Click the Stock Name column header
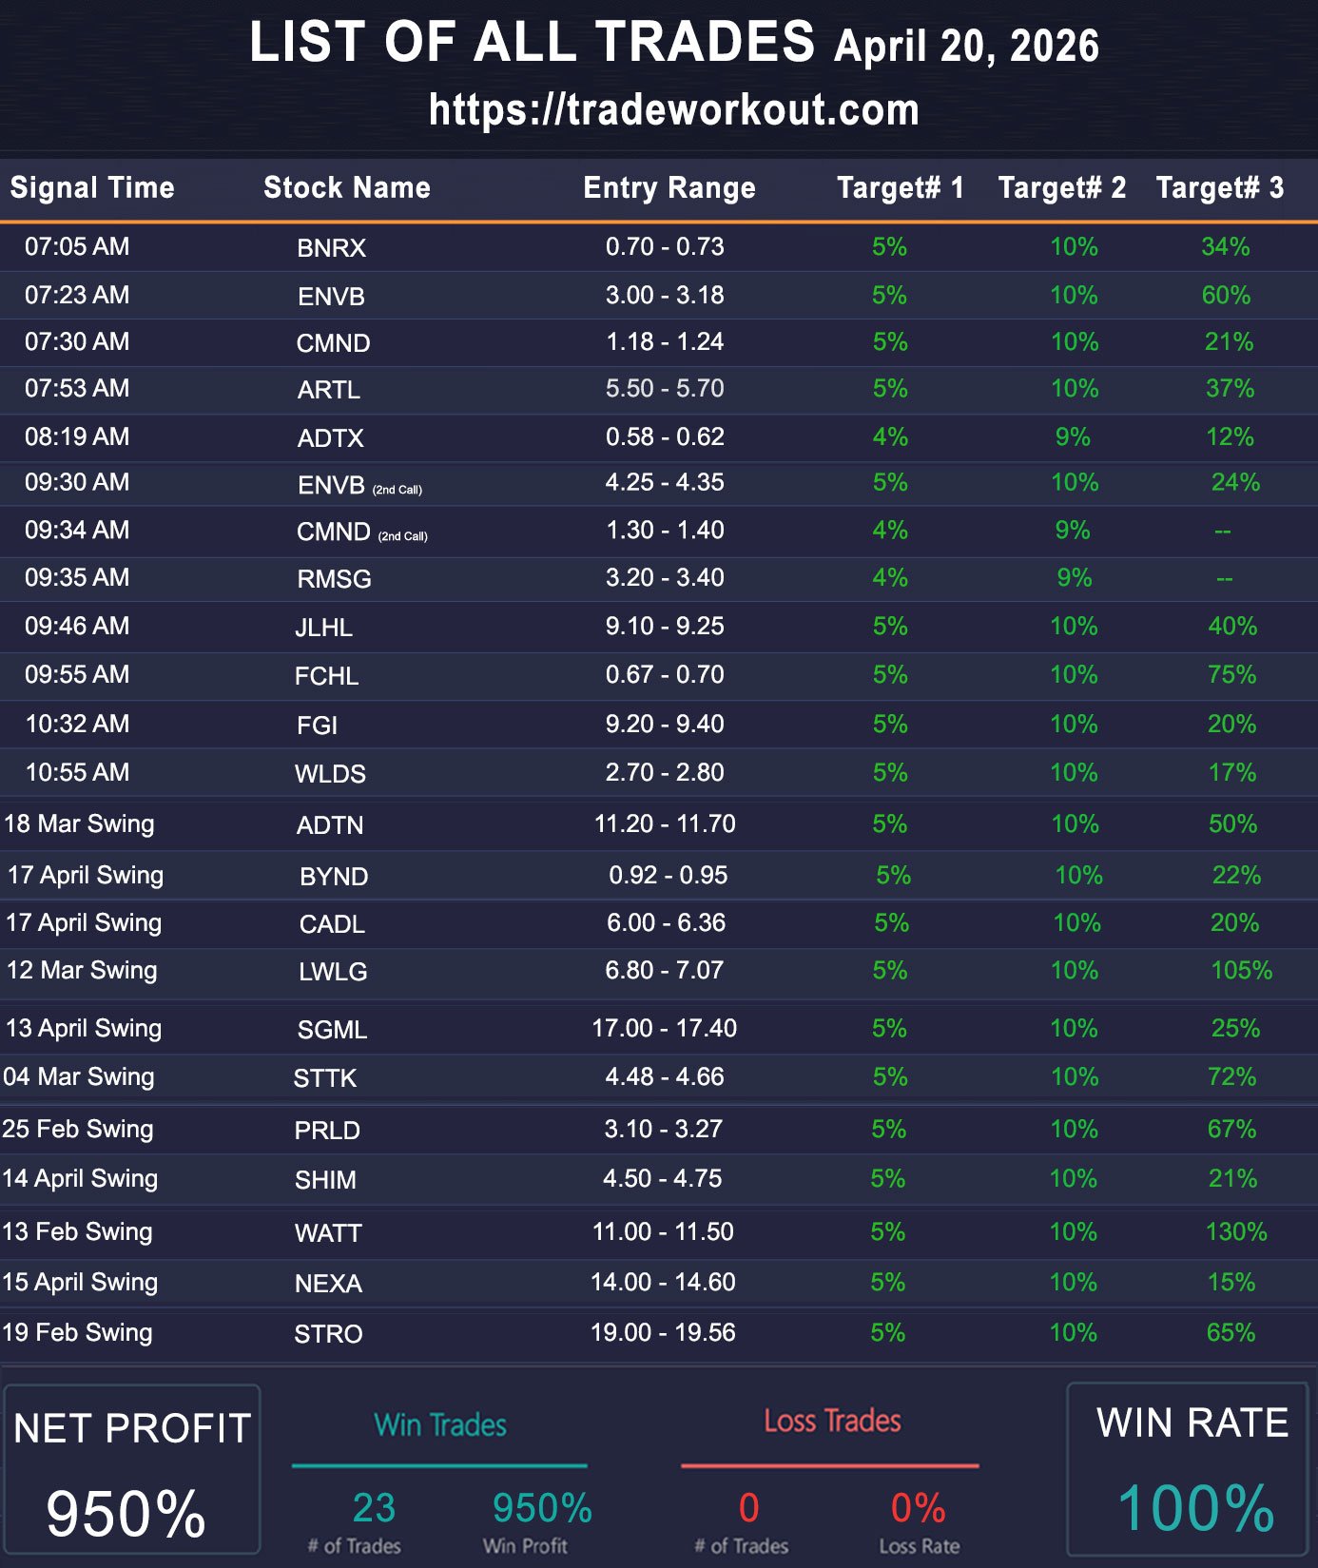 coord(346,187)
